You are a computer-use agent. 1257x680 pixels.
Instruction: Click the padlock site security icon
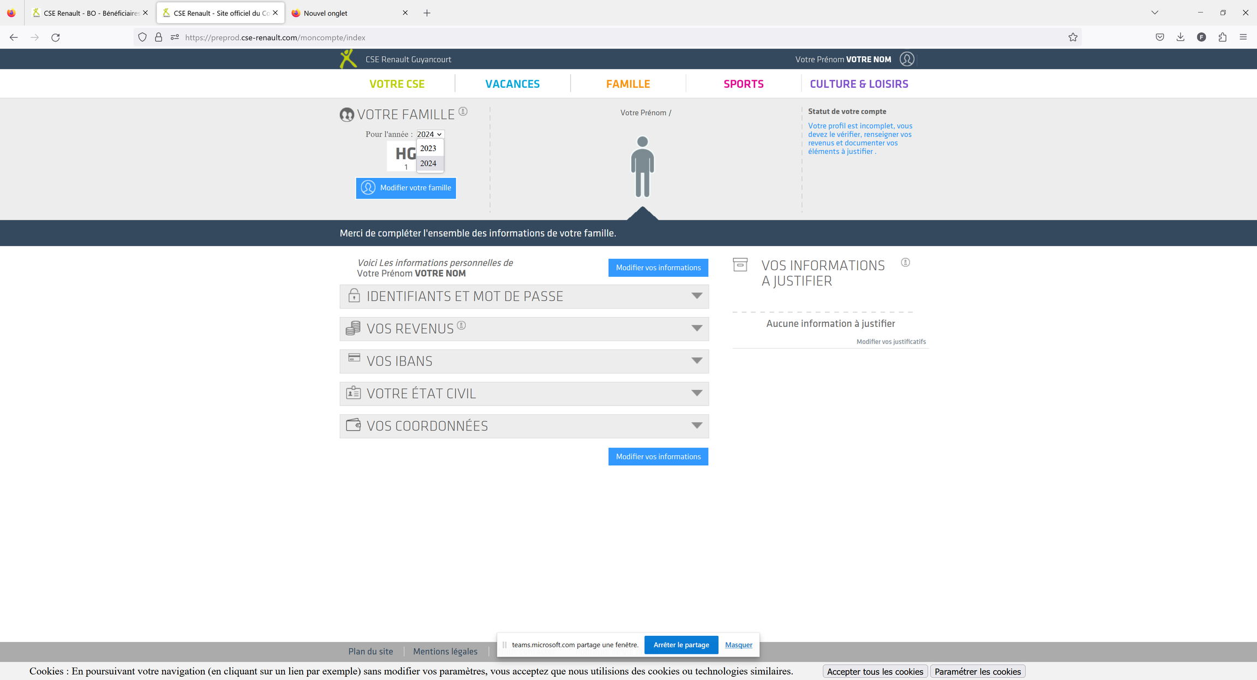[x=158, y=37]
